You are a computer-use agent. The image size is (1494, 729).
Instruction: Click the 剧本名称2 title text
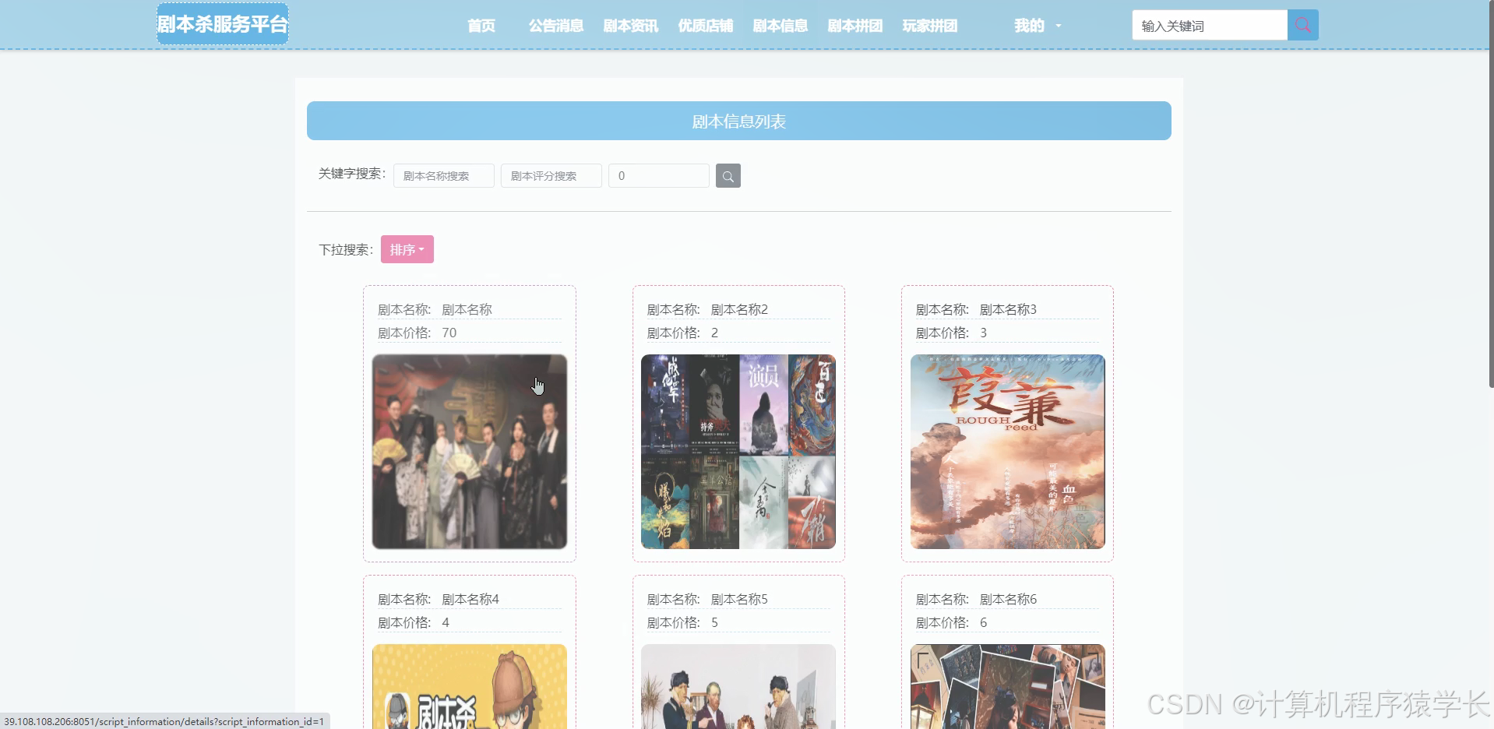[x=738, y=309]
